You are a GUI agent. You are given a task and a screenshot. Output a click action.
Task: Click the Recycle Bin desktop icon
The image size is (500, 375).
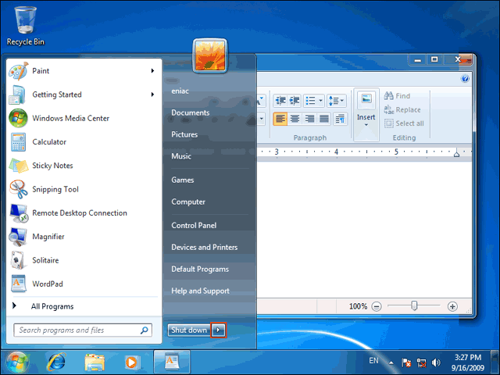[x=26, y=26]
